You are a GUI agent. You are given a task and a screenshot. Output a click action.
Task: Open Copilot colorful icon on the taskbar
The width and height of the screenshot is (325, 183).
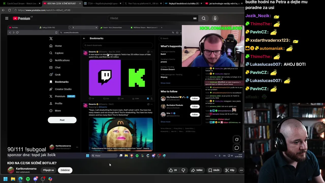point(50,179)
